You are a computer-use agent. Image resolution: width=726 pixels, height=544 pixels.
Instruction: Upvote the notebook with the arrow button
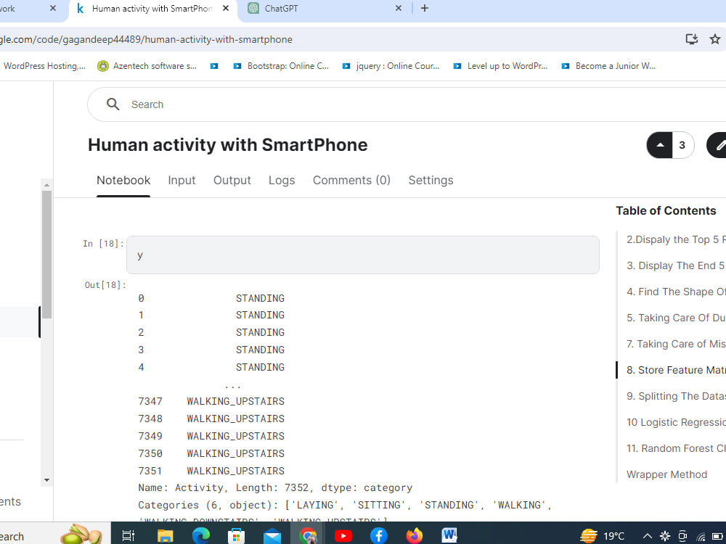coord(660,145)
